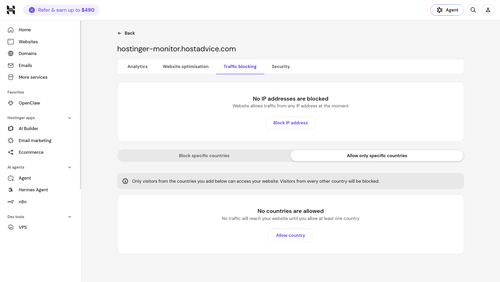Click the Ecommerce icon
Viewport: 500px width, 282px height.
click(11, 152)
